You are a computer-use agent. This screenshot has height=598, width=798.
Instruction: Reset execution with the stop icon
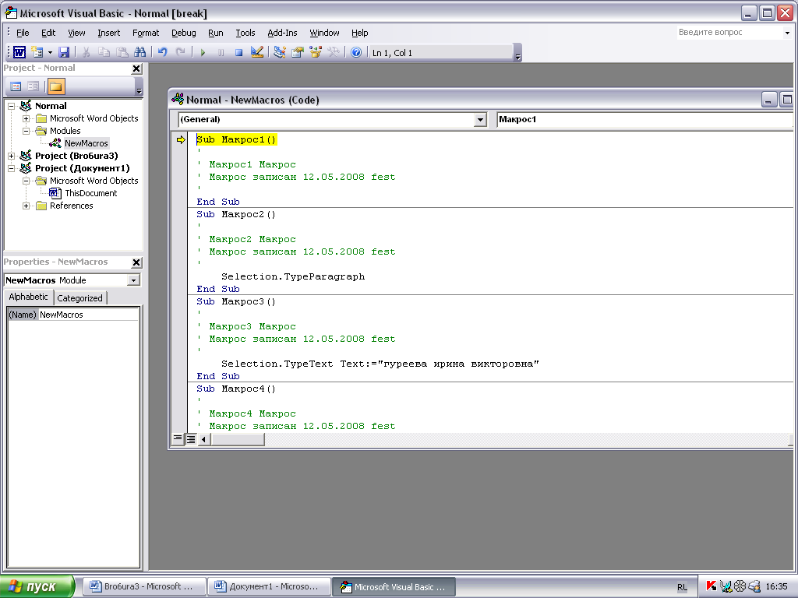(238, 52)
